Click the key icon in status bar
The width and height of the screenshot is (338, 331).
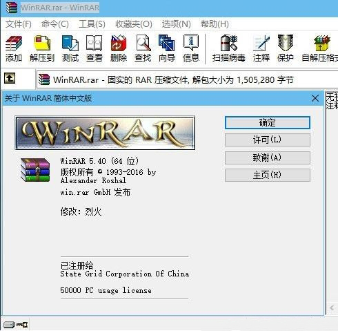(x=22, y=325)
